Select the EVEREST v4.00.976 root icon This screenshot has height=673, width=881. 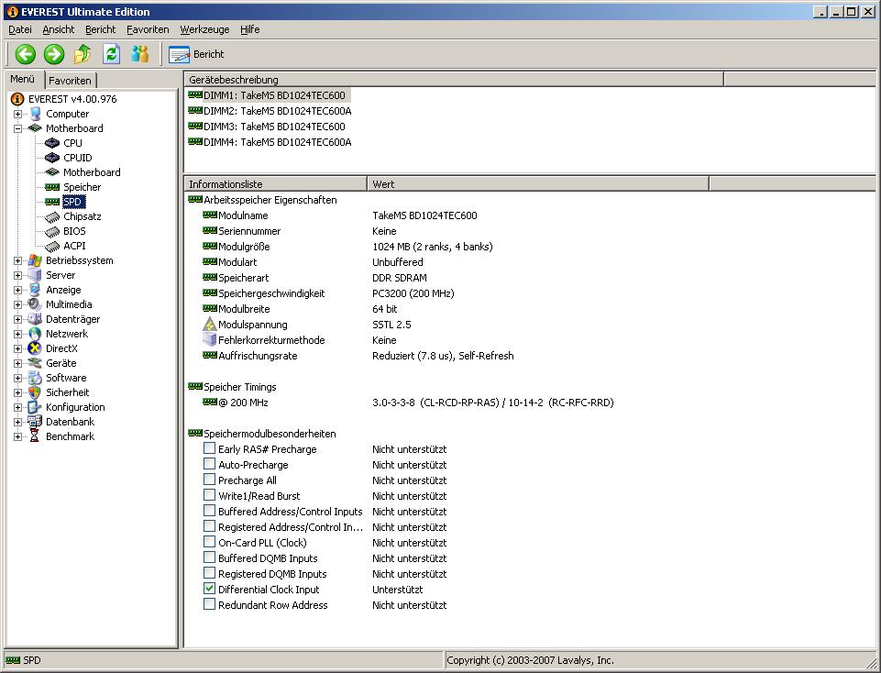(18, 99)
